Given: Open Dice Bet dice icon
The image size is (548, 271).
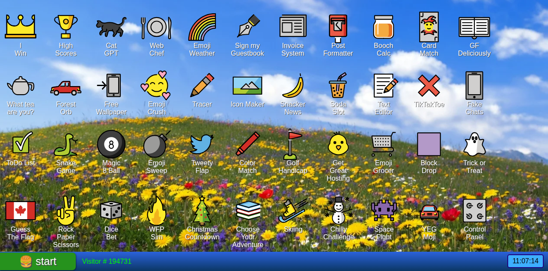Looking at the screenshot, I should coord(111,210).
